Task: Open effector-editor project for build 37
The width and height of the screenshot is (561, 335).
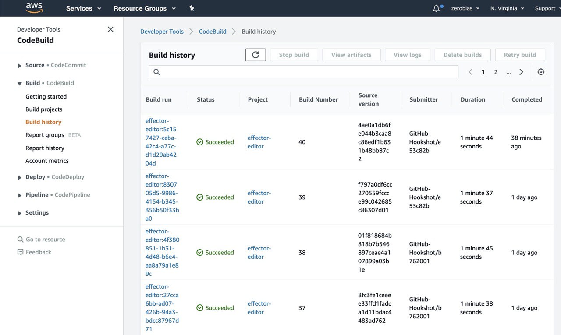Action: [x=259, y=308]
